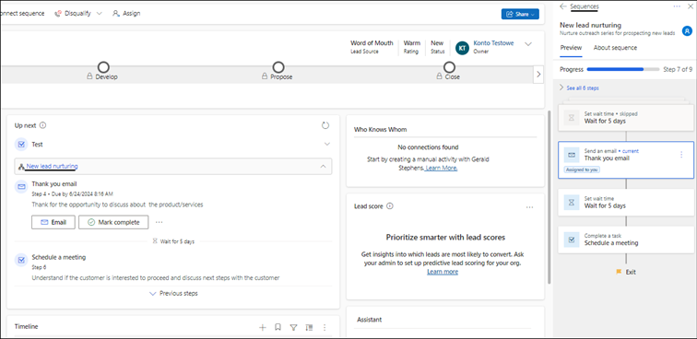Click the Exit flag icon

[x=619, y=272]
